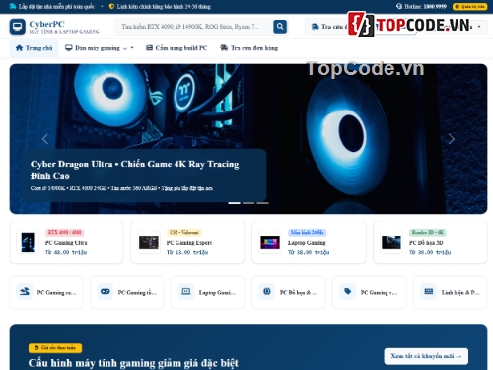
Task: Click the Từ 48.00 triệu price
Action: click(66, 252)
